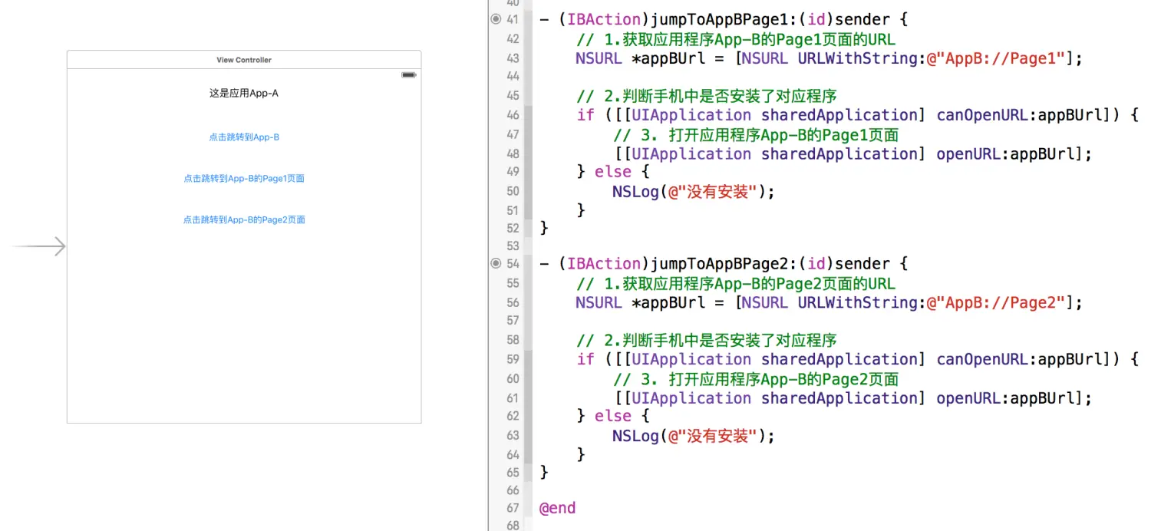Select the 点击跳转到App-B的Page1页面 button
The image size is (1151, 531).
244,179
